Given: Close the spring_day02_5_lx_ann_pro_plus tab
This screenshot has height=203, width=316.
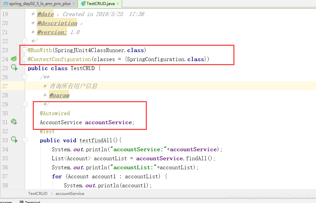Looking at the screenshot, I should [x=74, y=4].
